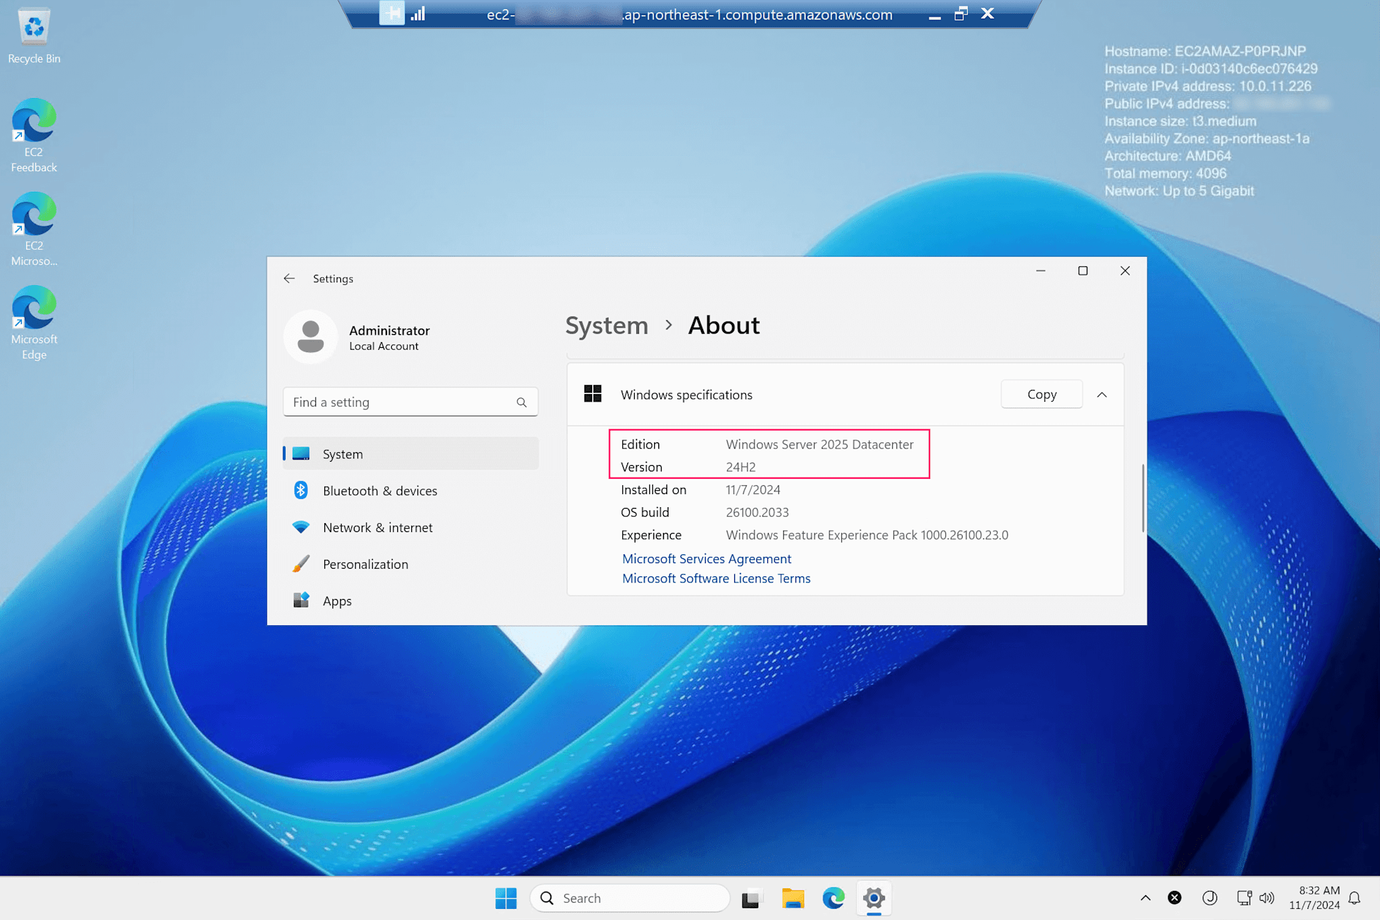Go back using Settings back arrow

coord(289,278)
